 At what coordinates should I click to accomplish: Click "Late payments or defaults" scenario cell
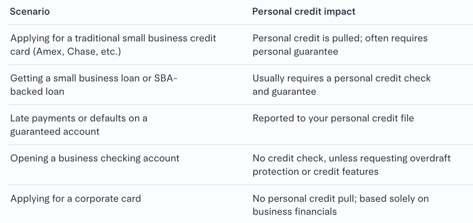point(78,118)
